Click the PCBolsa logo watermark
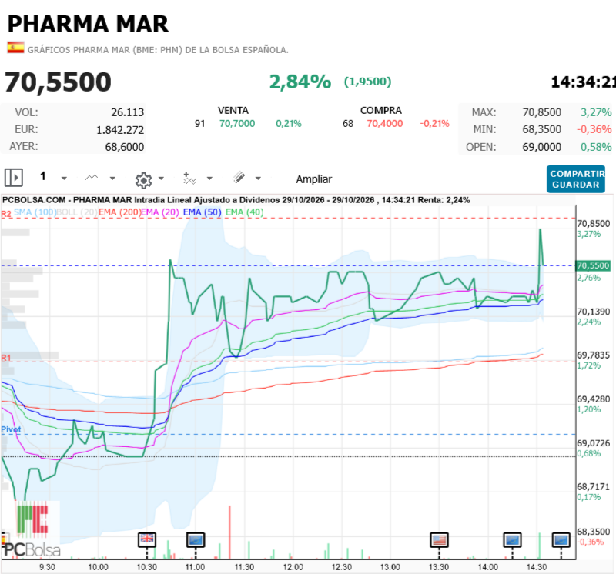Viewport: 616px width, 574px height. [31, 529]
